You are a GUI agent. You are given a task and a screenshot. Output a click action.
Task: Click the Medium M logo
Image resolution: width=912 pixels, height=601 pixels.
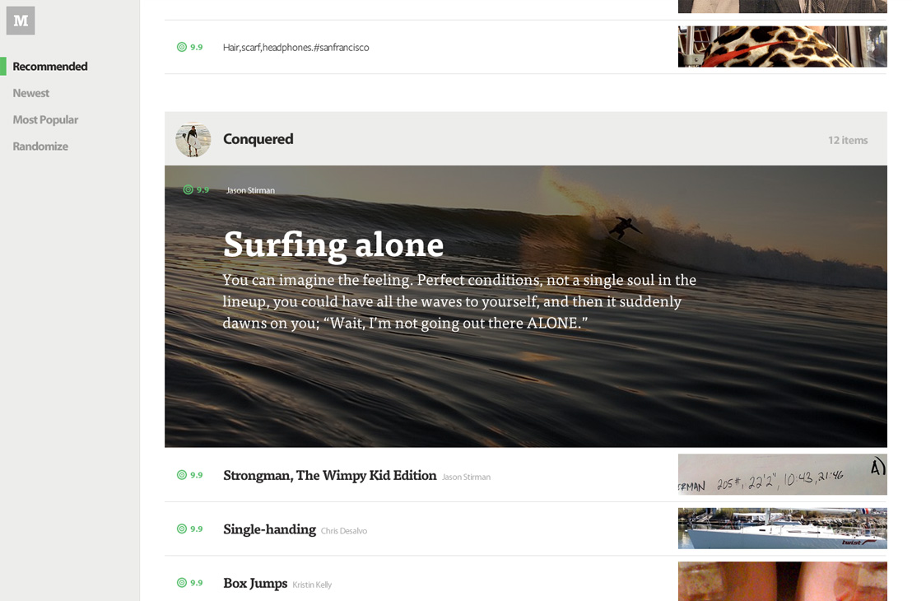[x=21, y=21]
